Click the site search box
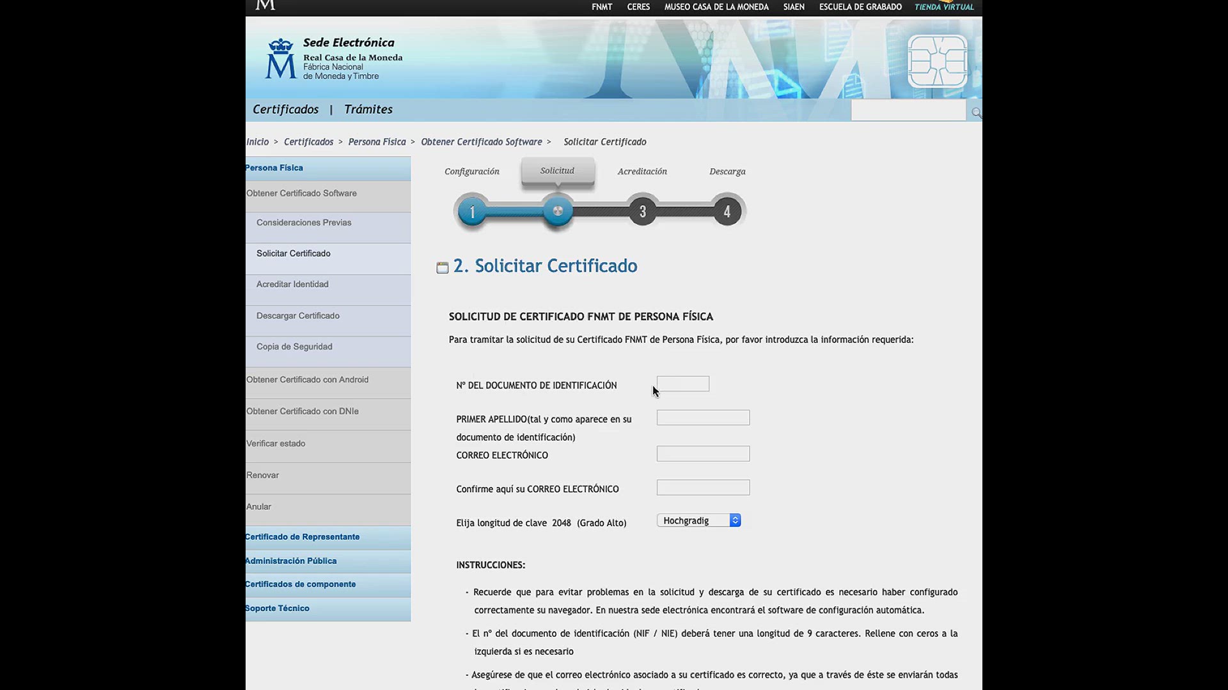 908,110
